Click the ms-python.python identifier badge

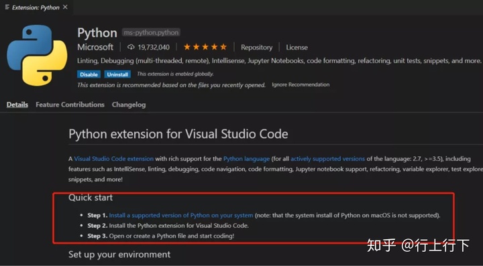point(151,32)
